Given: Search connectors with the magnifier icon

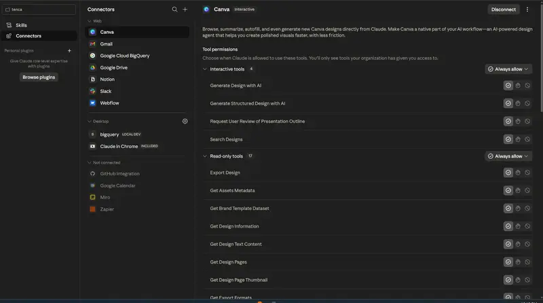Looking at the screenshot, I should point(174,10).
